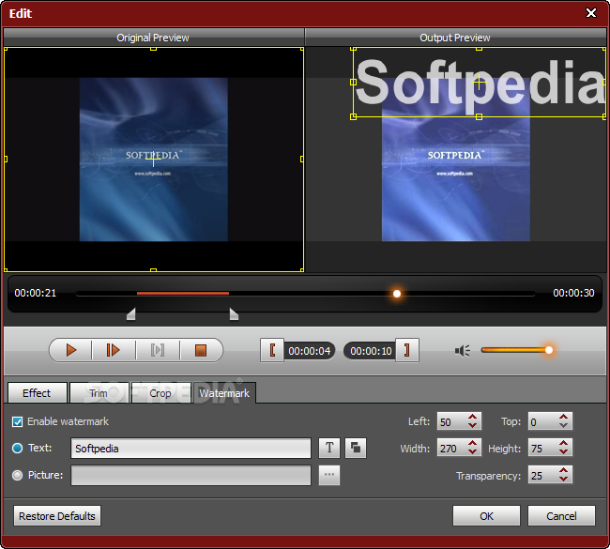Screen dimensions: 610x549
Task: Click the Transparency value field
Action: [x=542, y=475]
